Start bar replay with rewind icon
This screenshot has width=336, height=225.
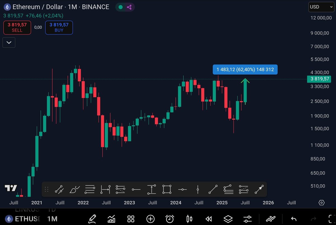[x=209, y=219]
